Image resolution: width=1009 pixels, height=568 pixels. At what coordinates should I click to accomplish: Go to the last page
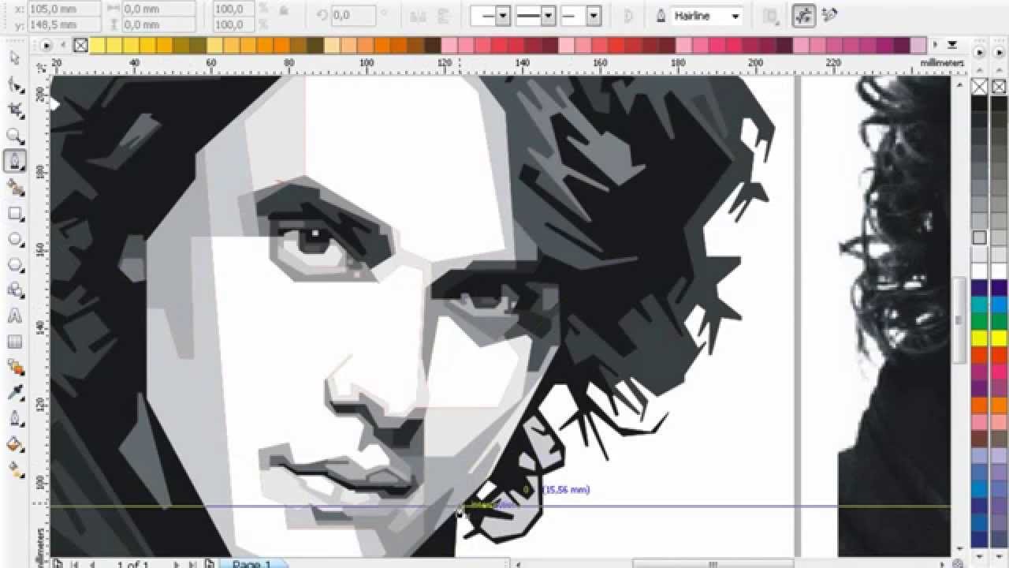click(x=192, y=563)
